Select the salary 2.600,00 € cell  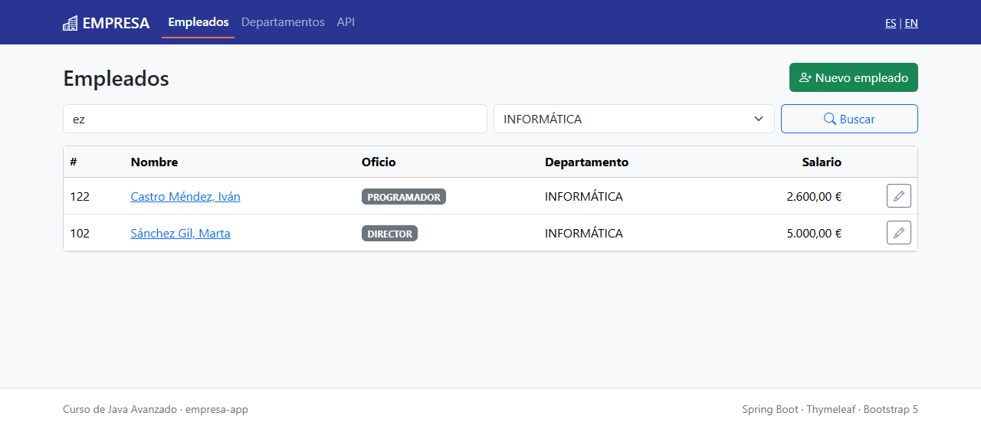tap(814, 196)
